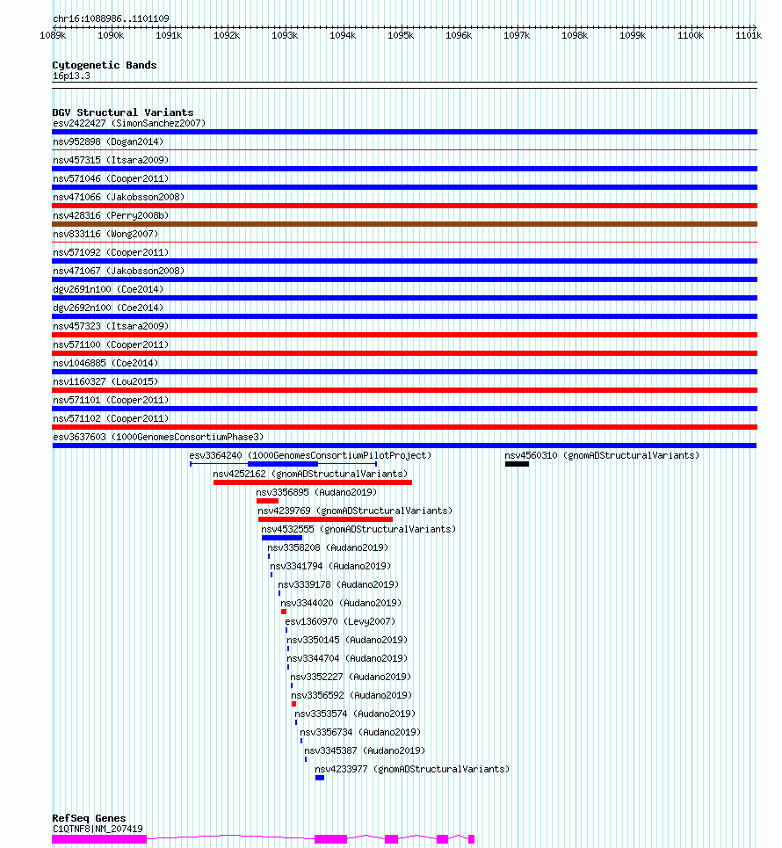Screen dimensions: 782x848
Task: Click the red nsv471066 variant bar
Action: 404,206
